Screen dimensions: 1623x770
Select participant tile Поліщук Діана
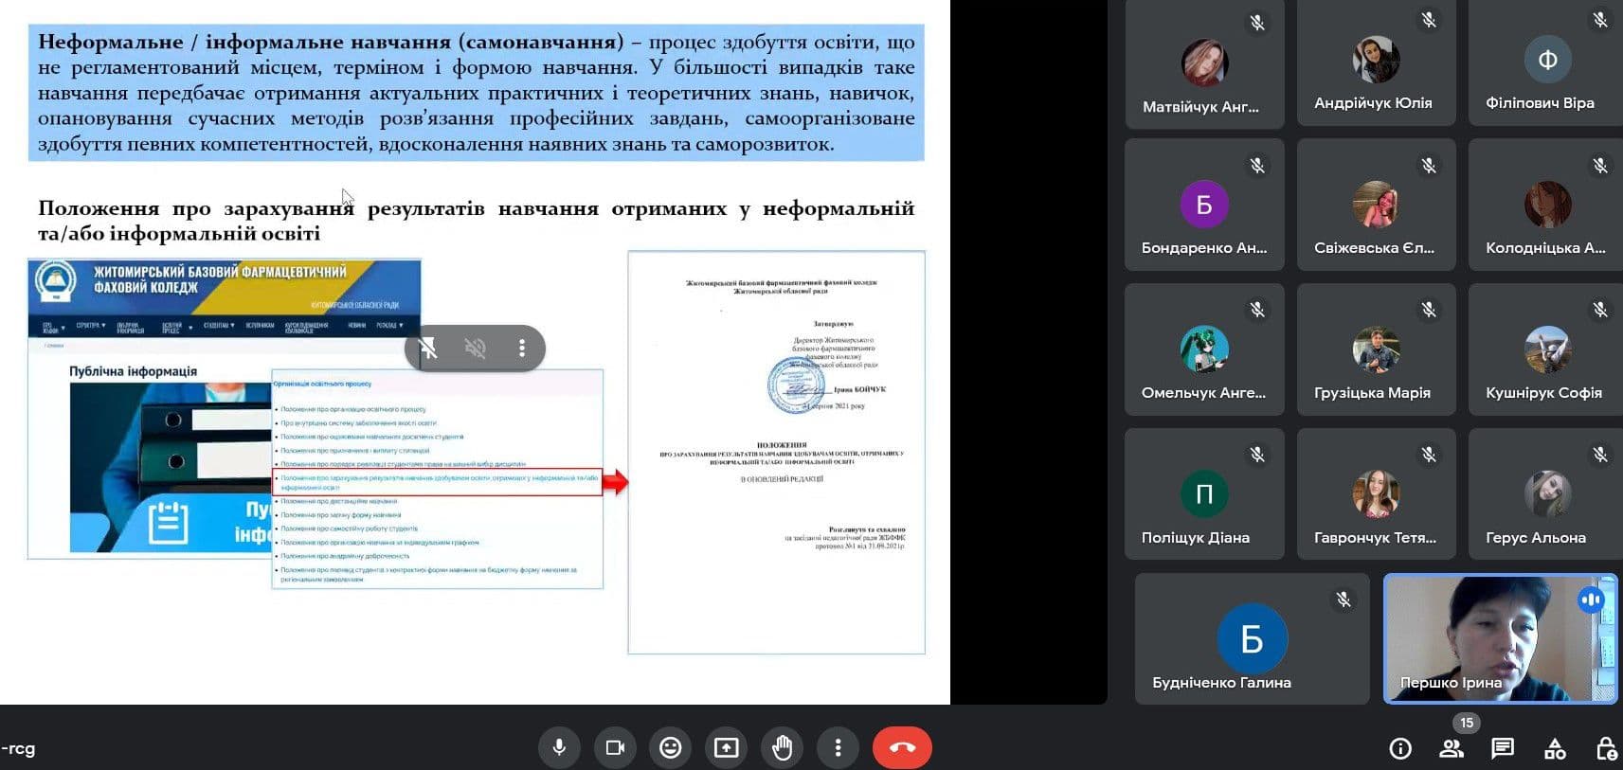[x=1204, y=493]
